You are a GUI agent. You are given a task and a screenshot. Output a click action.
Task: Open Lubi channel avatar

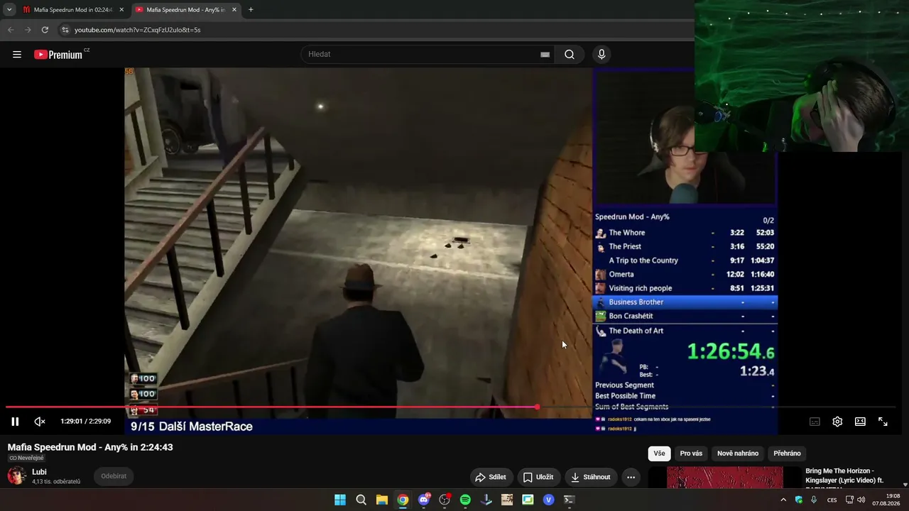(17, 476)
